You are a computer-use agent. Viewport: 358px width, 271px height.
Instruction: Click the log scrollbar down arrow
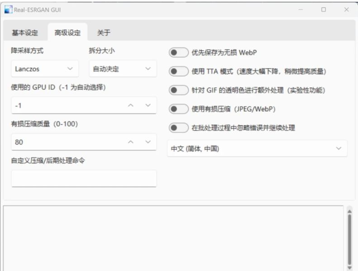point(349,267)
